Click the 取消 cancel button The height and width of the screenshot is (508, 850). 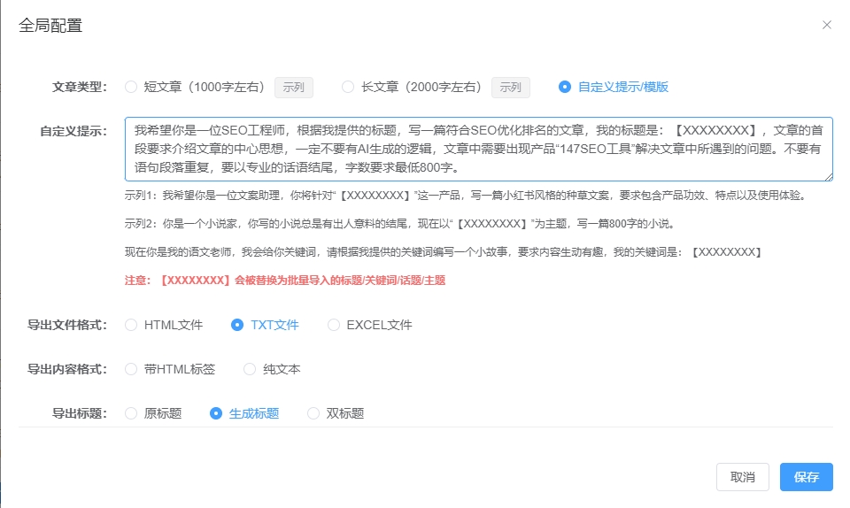tap(743, 477)
